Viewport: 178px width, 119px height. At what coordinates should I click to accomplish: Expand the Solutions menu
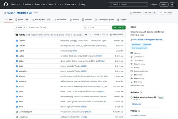[28, 4]
